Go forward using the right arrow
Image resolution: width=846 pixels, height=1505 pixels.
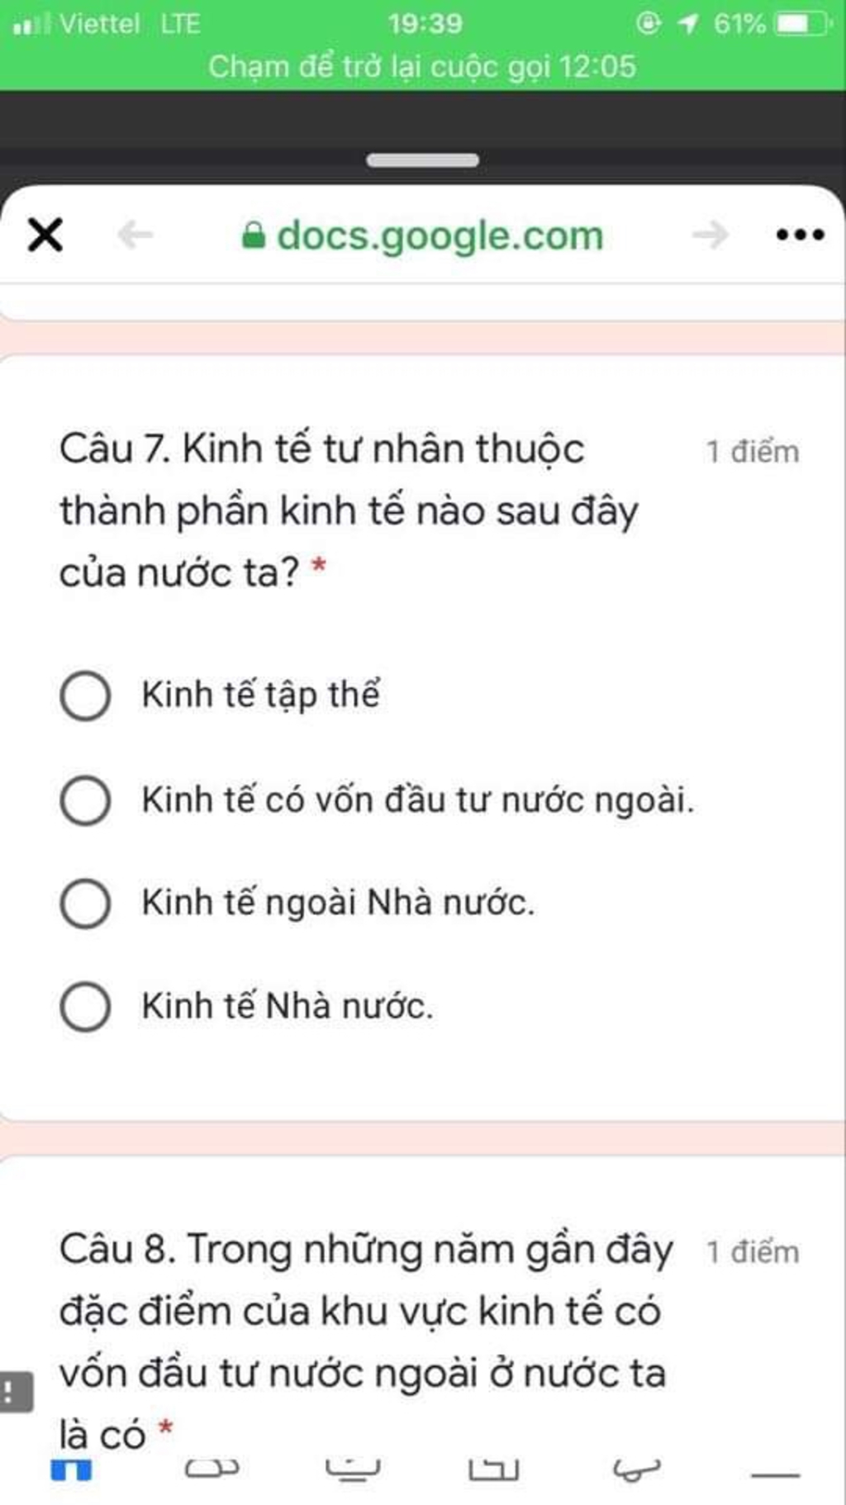click(711, 235)
